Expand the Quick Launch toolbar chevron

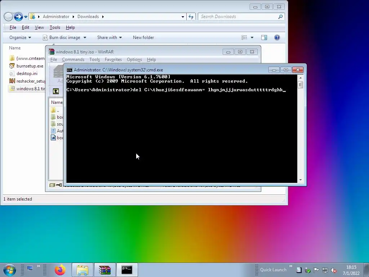pyautogui.click(x=291, y=266)
